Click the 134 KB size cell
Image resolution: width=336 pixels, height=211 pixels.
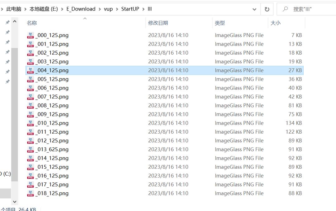click(x=294, y=123)
